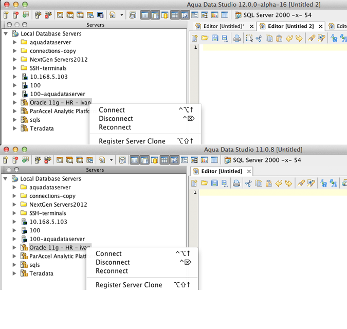The image size is (347, 329).
Task: Click dashed-rectangle select icon in 12.0.0 editor toolbar
Action: click(x=249, y=38)
